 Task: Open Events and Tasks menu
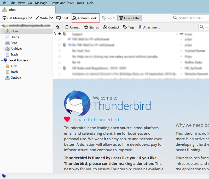tap(62, 3)
